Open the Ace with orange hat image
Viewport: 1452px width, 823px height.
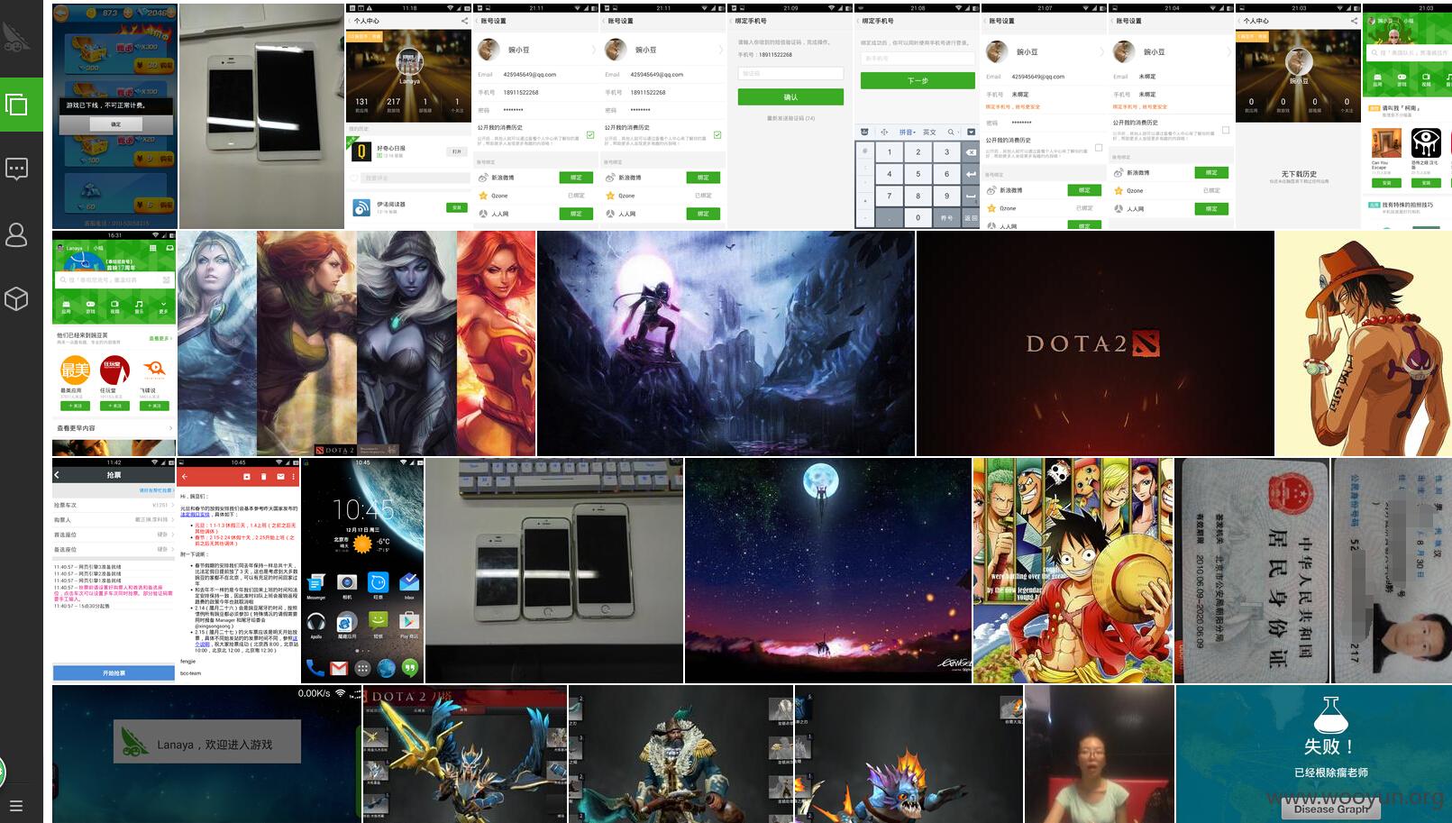point(1364,343)
